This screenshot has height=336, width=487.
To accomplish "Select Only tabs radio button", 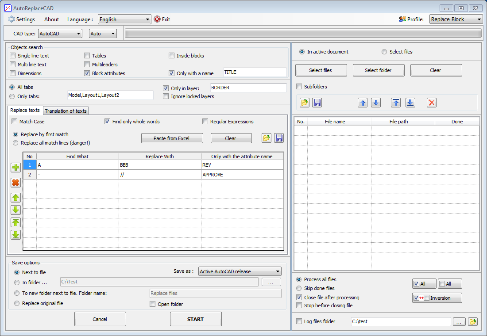I will coord(12,96).
